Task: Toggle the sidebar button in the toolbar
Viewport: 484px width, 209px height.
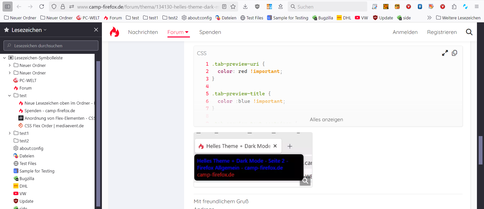Action: pyautogui.click(x=8, y=7)
